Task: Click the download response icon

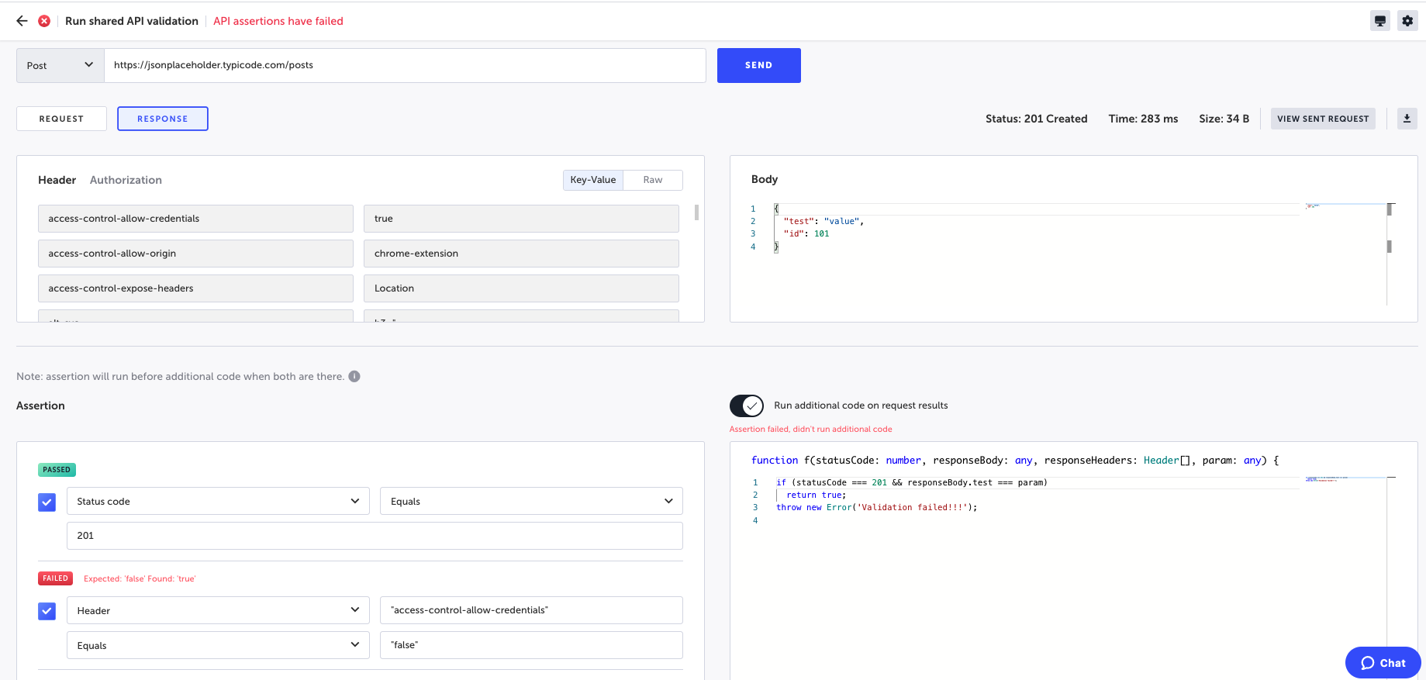Action: tap(1407, 119)
